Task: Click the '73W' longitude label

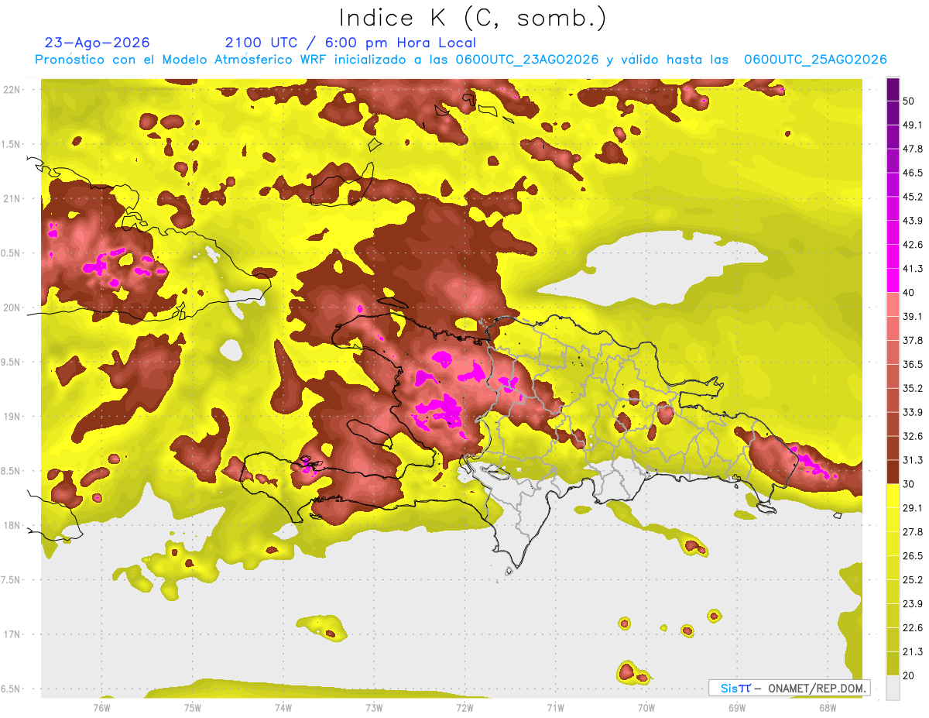Action: [374, 707]
